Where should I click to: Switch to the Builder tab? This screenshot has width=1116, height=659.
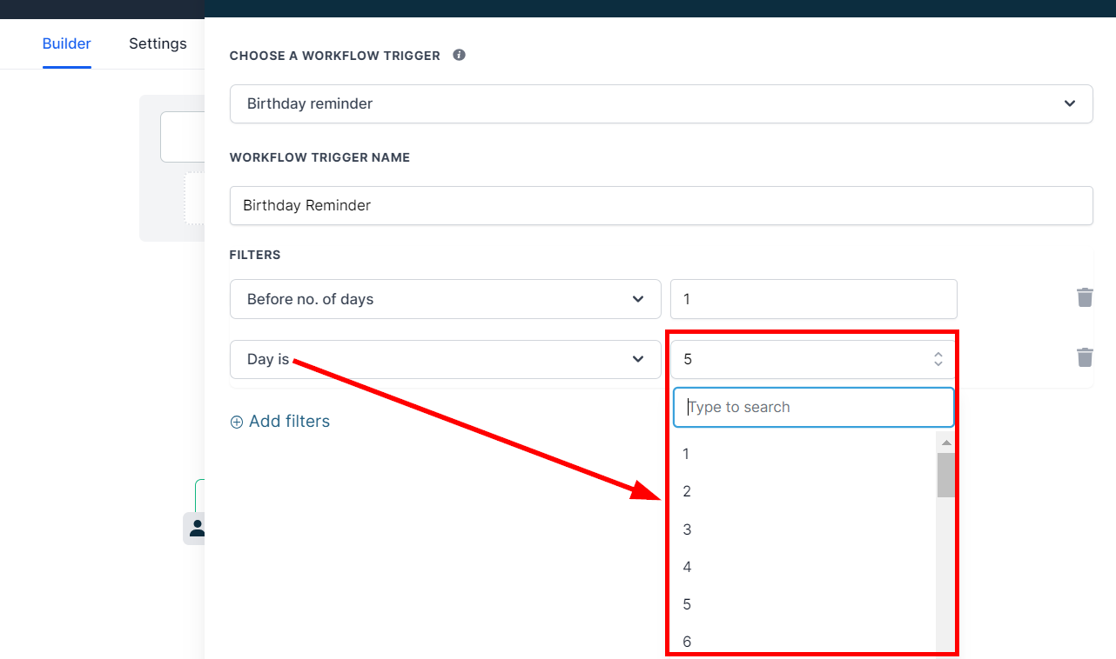(x=67, y=43)
